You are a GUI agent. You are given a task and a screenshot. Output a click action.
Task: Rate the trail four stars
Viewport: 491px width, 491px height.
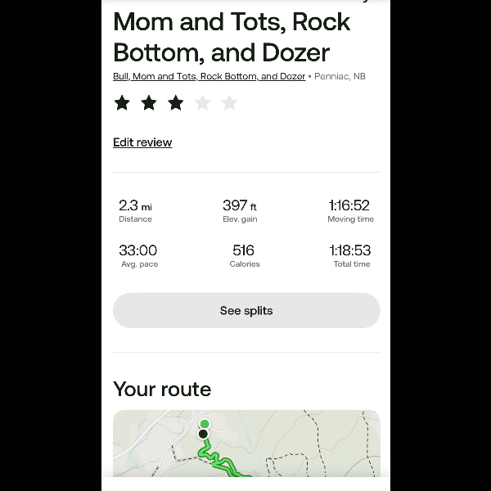[203, 103]
